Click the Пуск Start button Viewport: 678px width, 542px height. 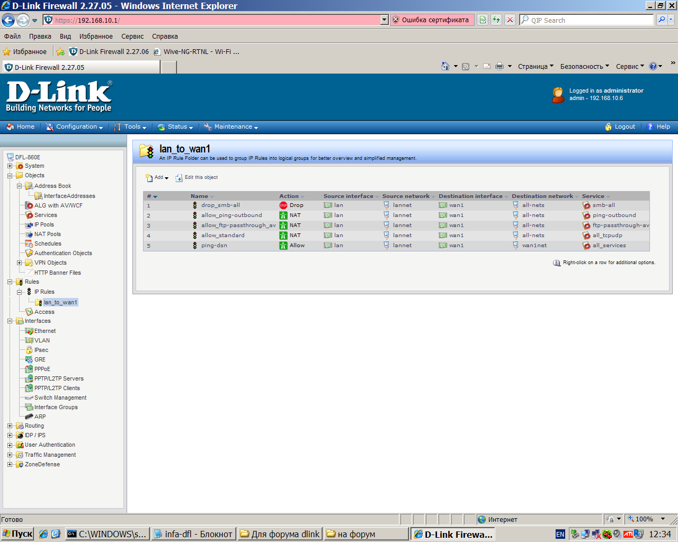point(17,534)
